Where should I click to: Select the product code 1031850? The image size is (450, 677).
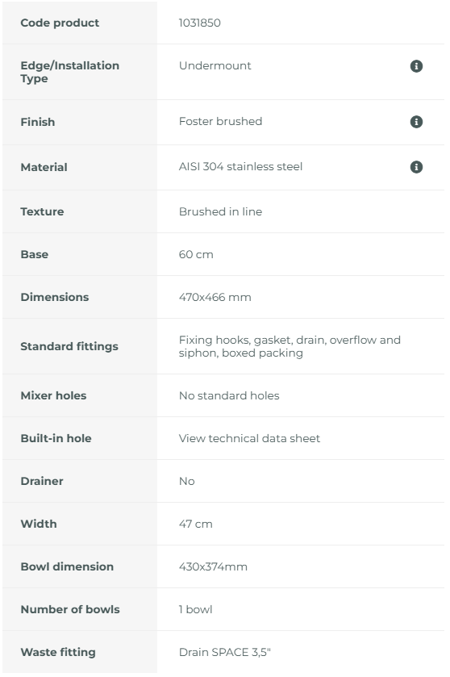pyautogui.click(x=199, y=23)
